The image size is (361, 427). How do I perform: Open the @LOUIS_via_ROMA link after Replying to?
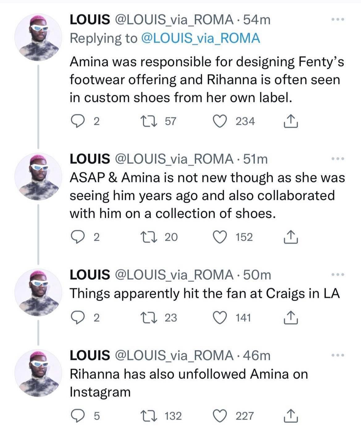point(200,38)
